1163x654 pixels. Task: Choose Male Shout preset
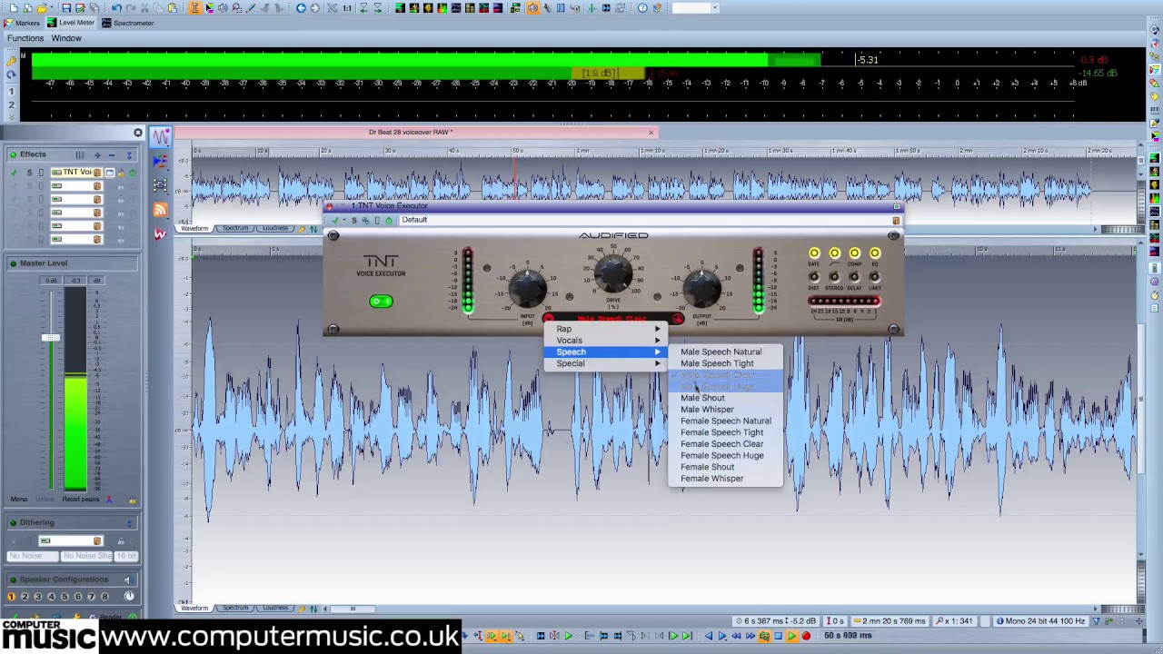(x=702, y=398)
